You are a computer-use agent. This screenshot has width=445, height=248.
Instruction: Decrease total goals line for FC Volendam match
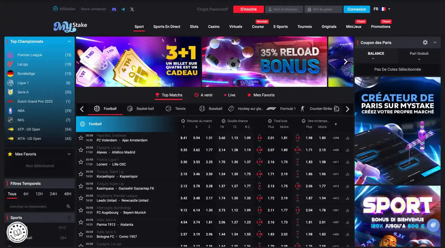tap(259, 141)
